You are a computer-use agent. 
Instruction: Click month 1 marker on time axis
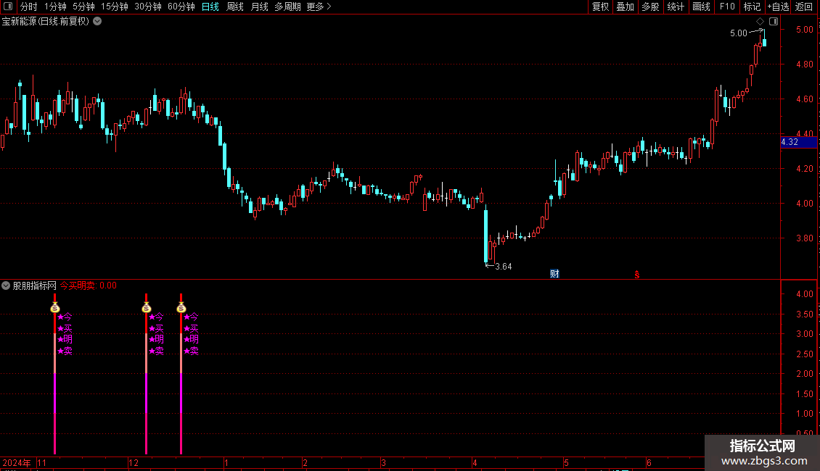point(226,462)
